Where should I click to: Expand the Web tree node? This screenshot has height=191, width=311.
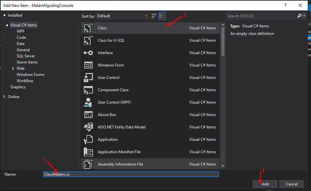coord(13,68)
